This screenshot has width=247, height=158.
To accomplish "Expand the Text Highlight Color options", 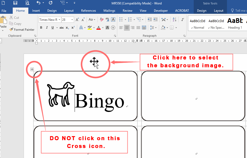I will click(94, 28).
